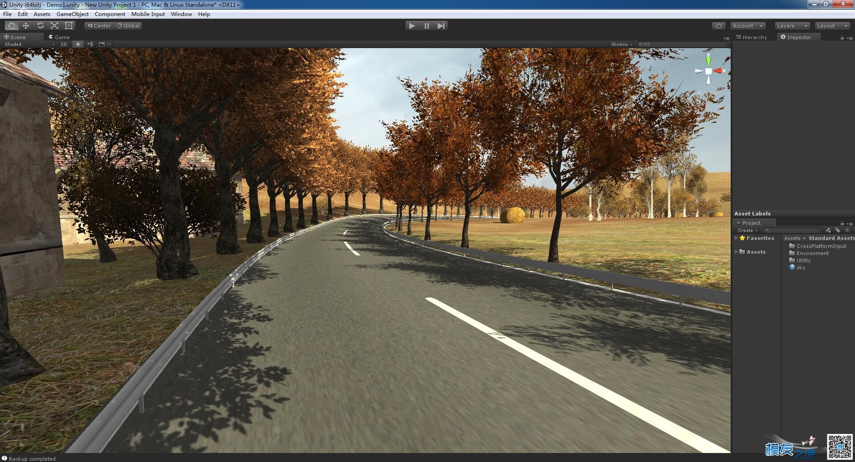The image size is (855, 462).
Task: Open the Account dropdown
Action: point(748,26)
